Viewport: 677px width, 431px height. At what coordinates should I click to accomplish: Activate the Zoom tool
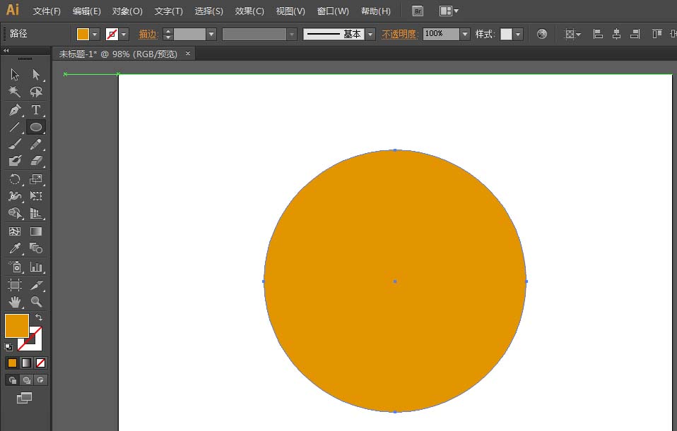[x=36, y=302]
